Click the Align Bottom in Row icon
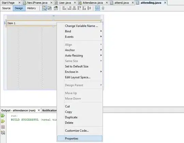Screen dimensions: 184x143 pos(84,8)
